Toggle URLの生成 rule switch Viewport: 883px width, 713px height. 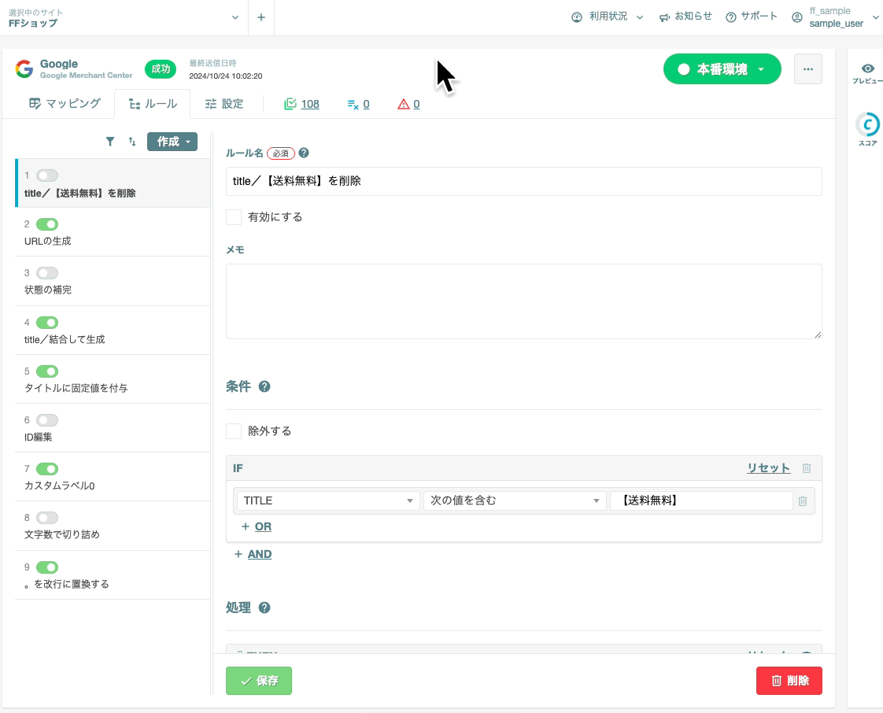(x=47, y=224)
